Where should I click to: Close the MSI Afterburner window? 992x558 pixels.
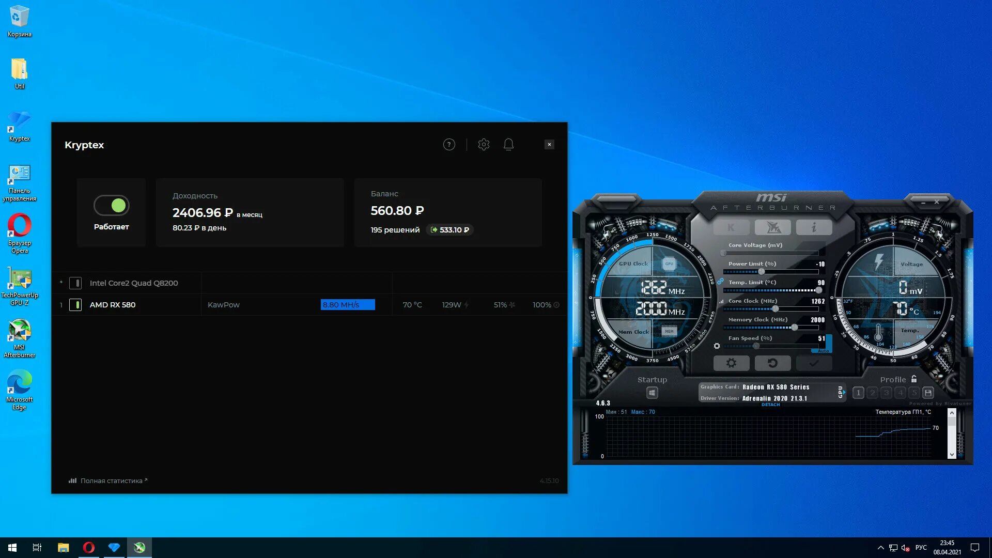[x=936, y=202]
